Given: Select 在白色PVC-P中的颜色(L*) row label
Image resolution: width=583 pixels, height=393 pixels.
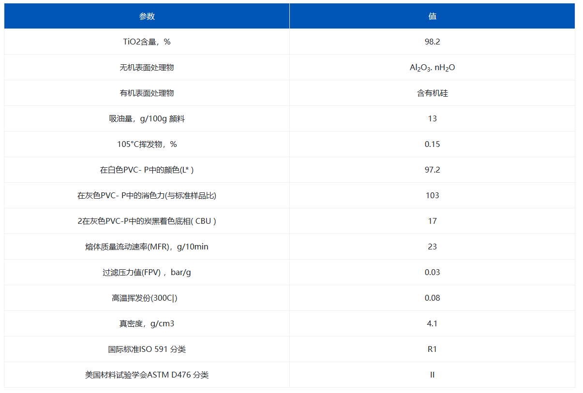Looking at the screenshot, I should click(147, 170).
